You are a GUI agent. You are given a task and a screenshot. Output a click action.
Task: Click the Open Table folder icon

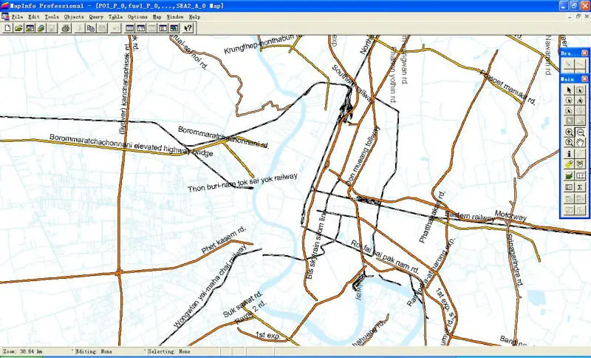pos(18,28)
